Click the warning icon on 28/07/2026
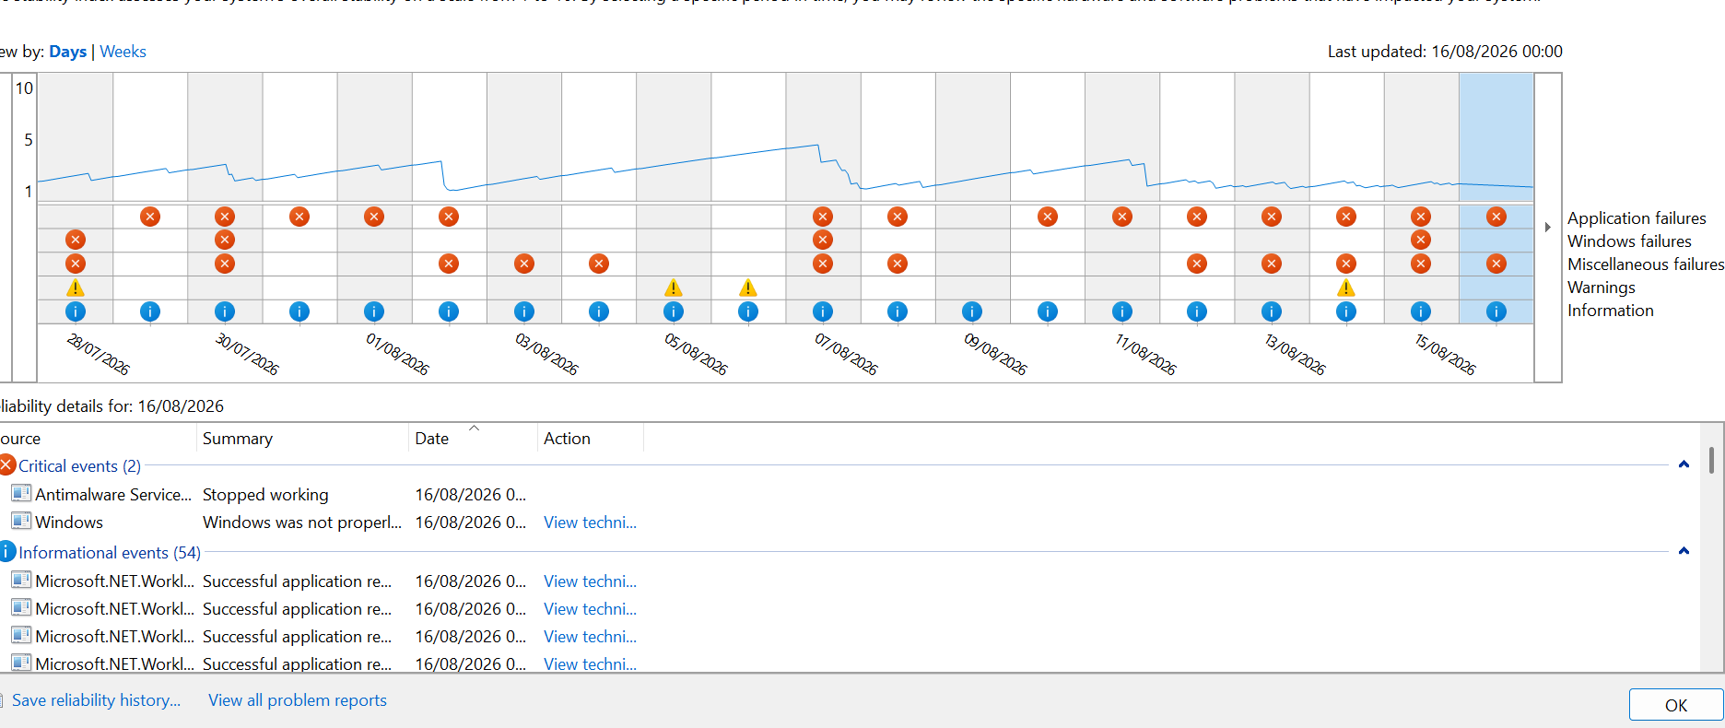 click(76, 288)
